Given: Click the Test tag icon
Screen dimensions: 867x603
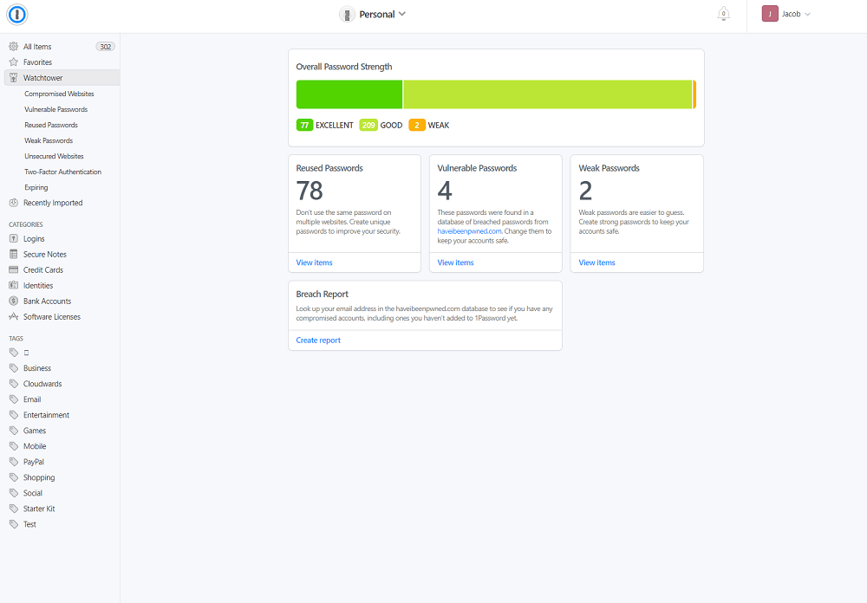Looking at the screenshot, I should [14, 524].
